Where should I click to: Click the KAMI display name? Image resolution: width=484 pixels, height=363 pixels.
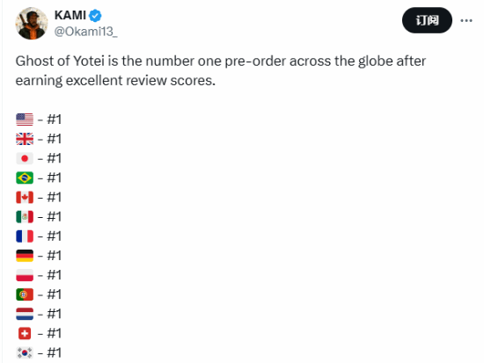point(70,15)
